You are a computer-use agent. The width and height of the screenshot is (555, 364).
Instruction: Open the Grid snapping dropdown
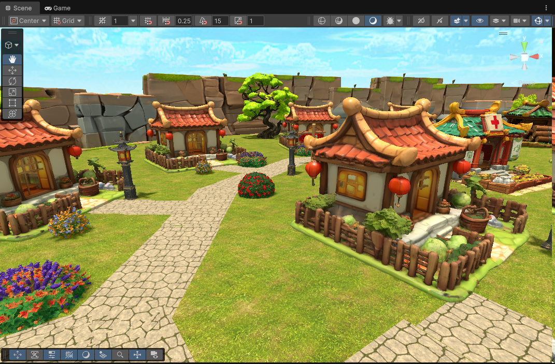(67, 21)
